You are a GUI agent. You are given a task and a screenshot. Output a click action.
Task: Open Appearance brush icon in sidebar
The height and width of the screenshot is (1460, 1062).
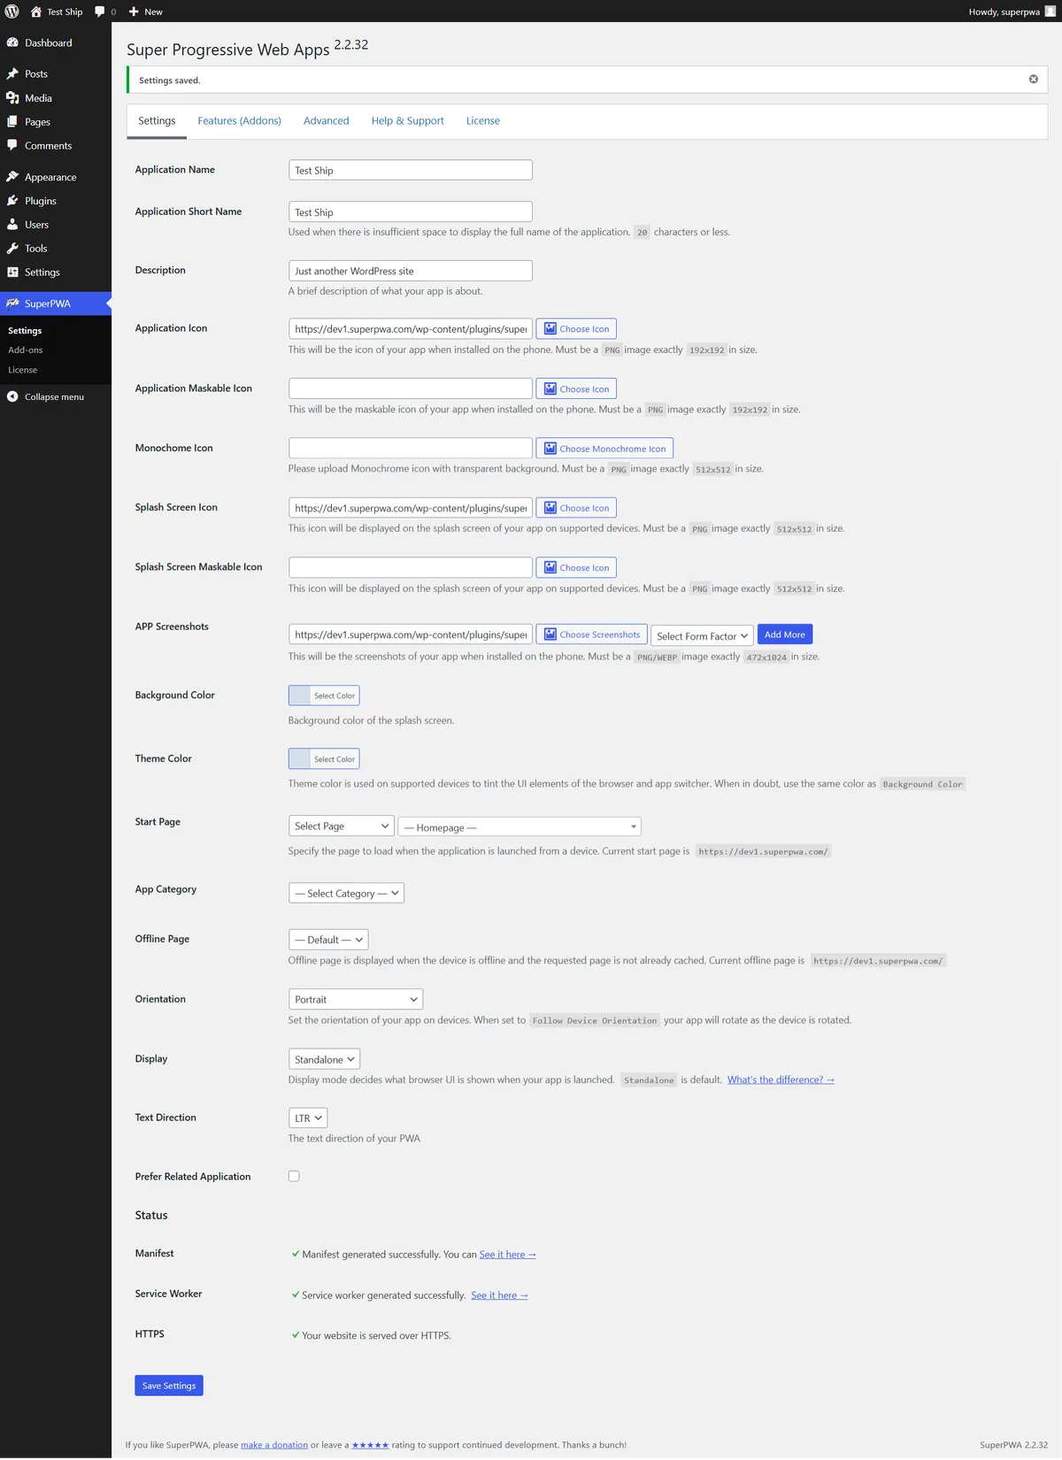coord(12,177)
